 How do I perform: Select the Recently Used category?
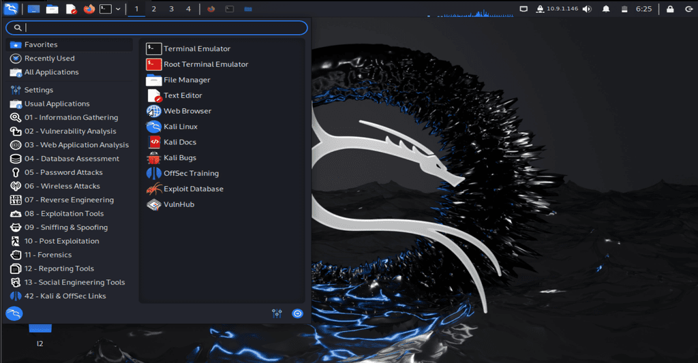coord(70,59)
